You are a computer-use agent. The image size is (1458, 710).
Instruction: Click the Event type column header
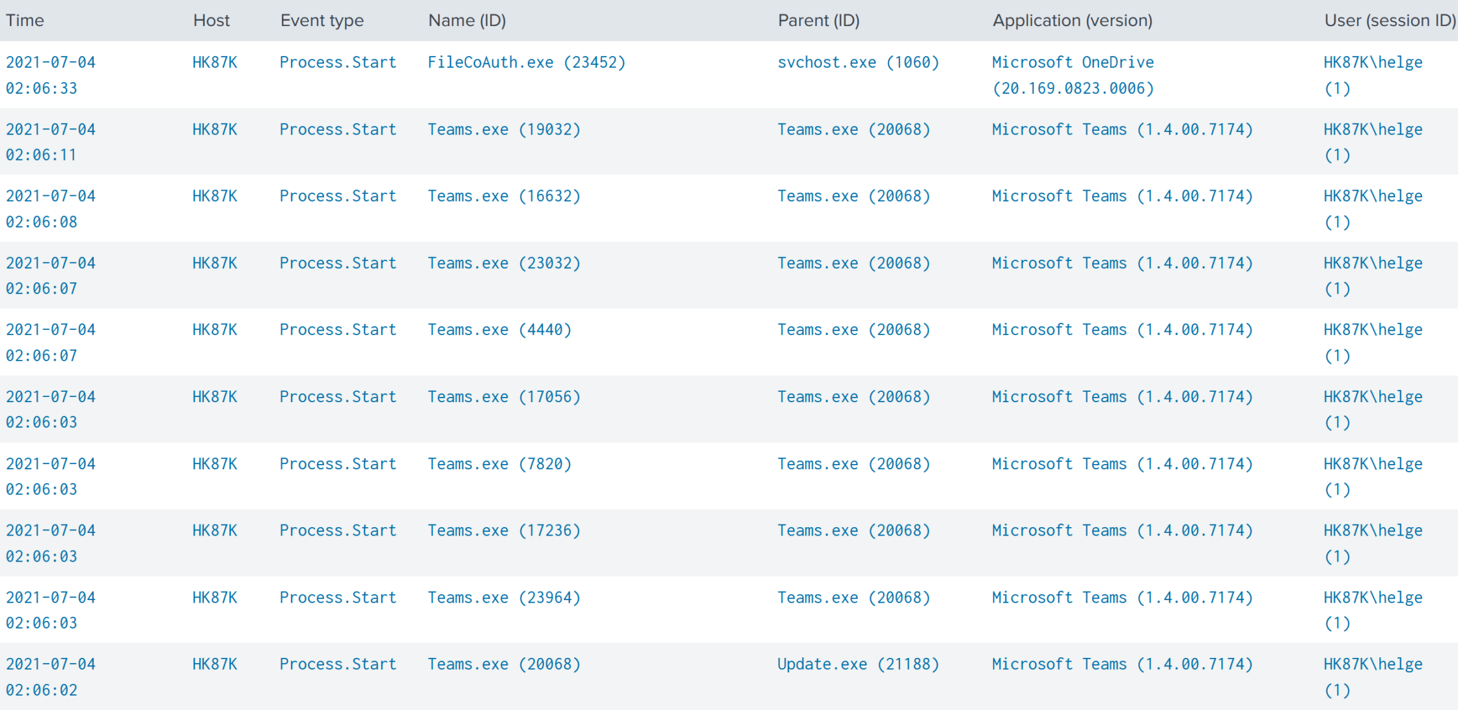pos(322,20)
